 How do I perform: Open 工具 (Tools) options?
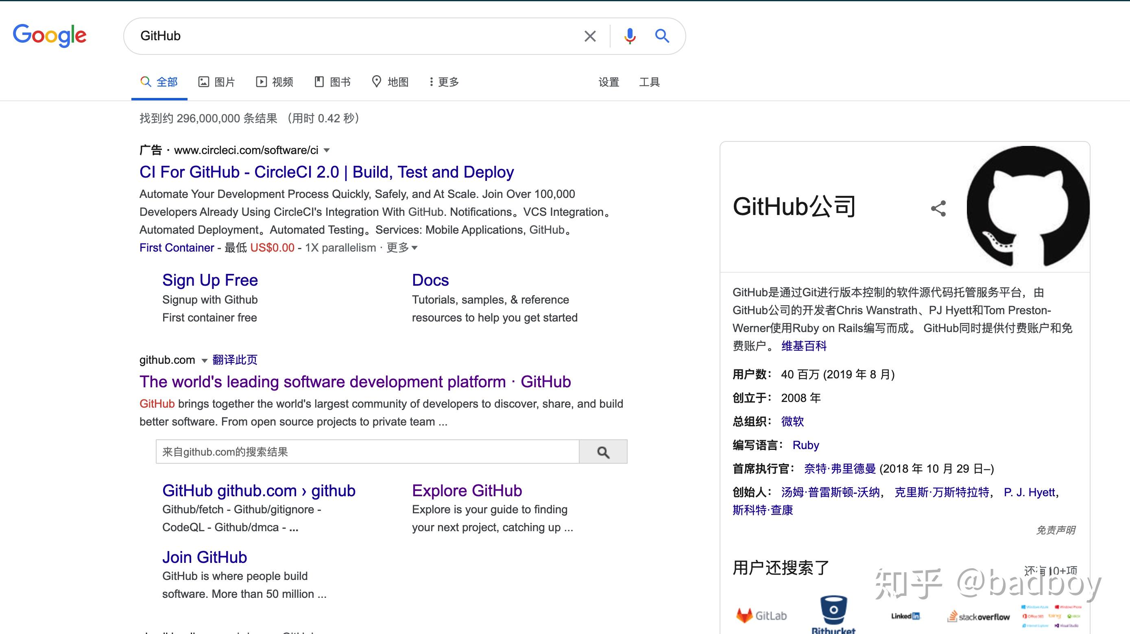[649, 82]
